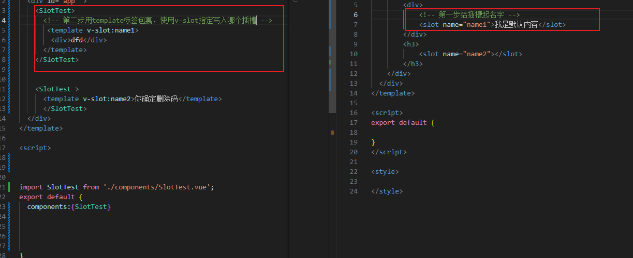Click the text 你确定删除码 in the left editor
The width and height of the screenshot is (633, 258).
tap(156, 99)
